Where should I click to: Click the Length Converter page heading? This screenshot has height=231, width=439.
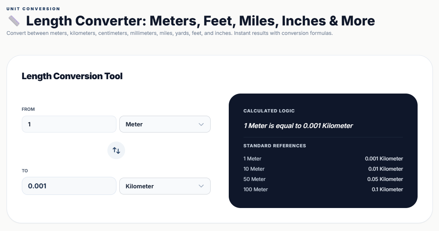pos(200,21)
